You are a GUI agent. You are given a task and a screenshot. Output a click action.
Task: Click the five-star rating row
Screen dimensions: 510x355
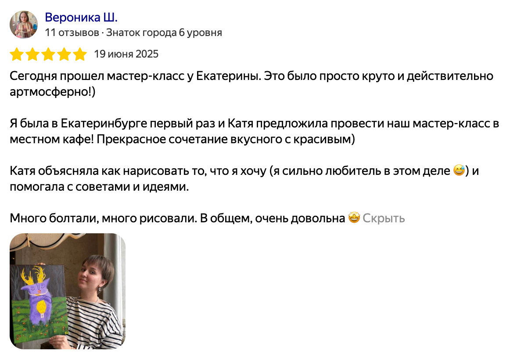click(x=48, y=54)
